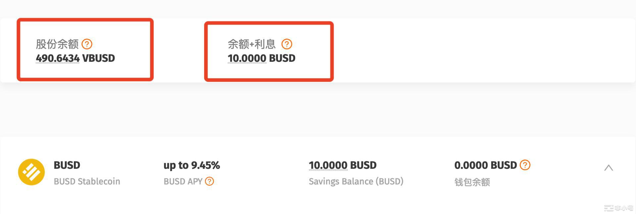Click the bold BUSD token name

(x=67, y=165)
